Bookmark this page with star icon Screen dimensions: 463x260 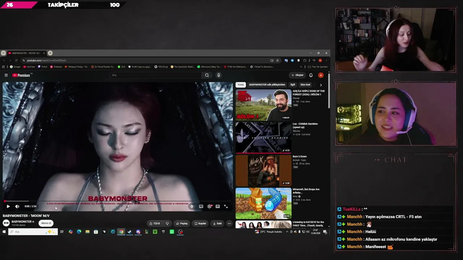277,60
